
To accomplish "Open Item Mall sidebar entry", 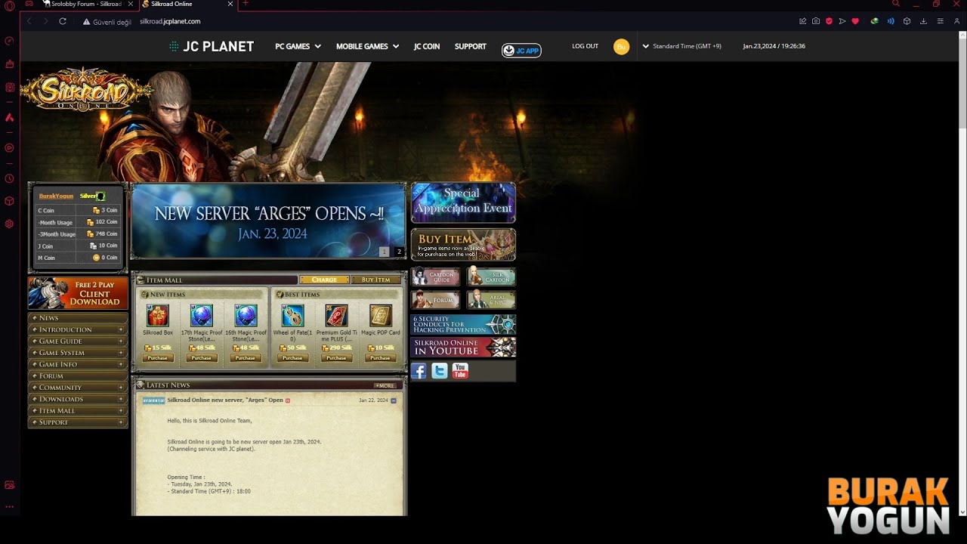I will [x=78, y=410].
